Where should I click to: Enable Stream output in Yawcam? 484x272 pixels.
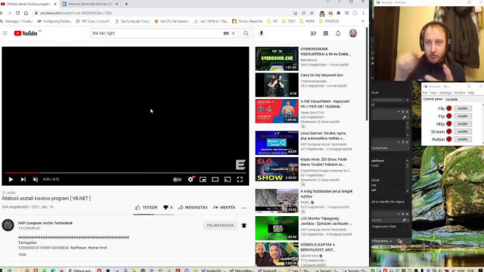click(x=462, y=131)
